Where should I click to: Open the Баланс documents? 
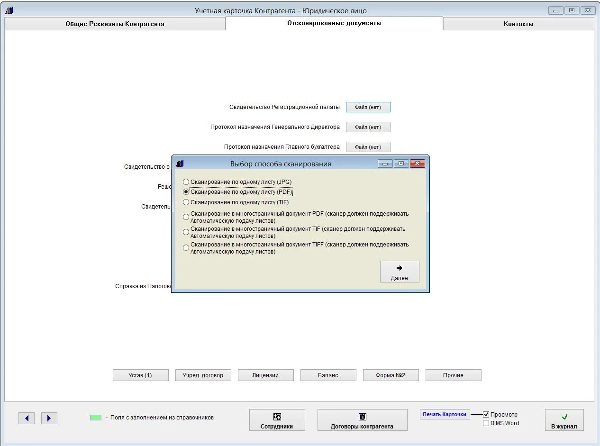click(328, 375)
